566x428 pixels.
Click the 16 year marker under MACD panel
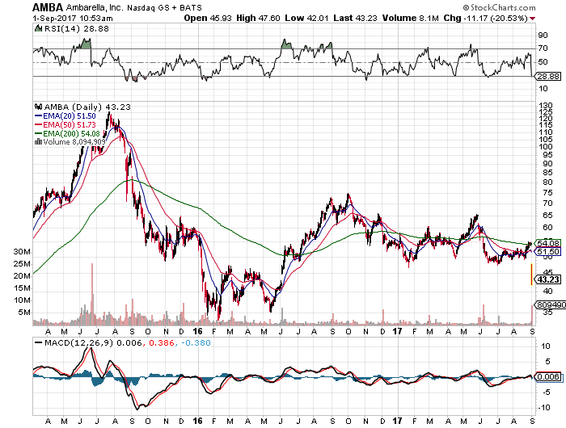(197, 421)
